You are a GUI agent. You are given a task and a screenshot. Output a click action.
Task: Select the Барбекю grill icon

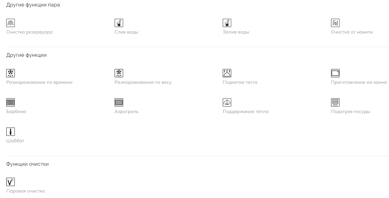(x=11, y=102)
